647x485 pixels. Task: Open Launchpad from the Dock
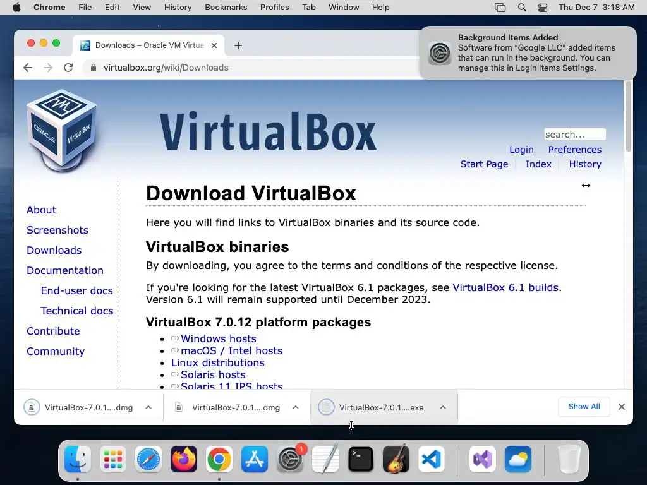(x=112, y=459)
